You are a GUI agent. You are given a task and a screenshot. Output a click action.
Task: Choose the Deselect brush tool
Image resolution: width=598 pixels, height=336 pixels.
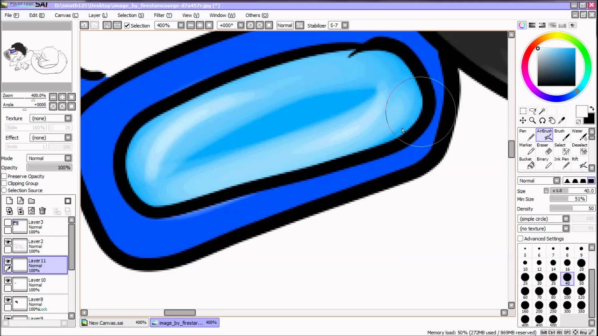(x=580, y=149)
